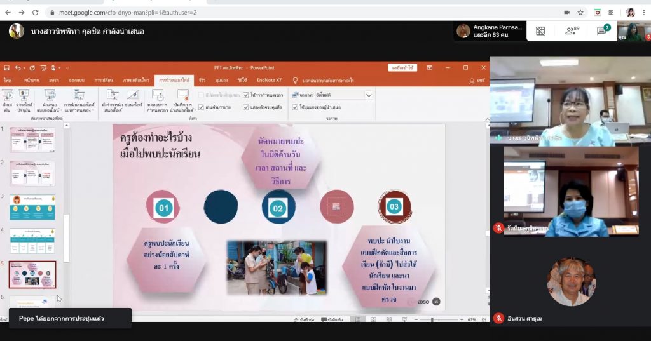Bookmark this page with the star icon
Screen dimensions: 651x341
pyautogui.click(x=580, y=12)
